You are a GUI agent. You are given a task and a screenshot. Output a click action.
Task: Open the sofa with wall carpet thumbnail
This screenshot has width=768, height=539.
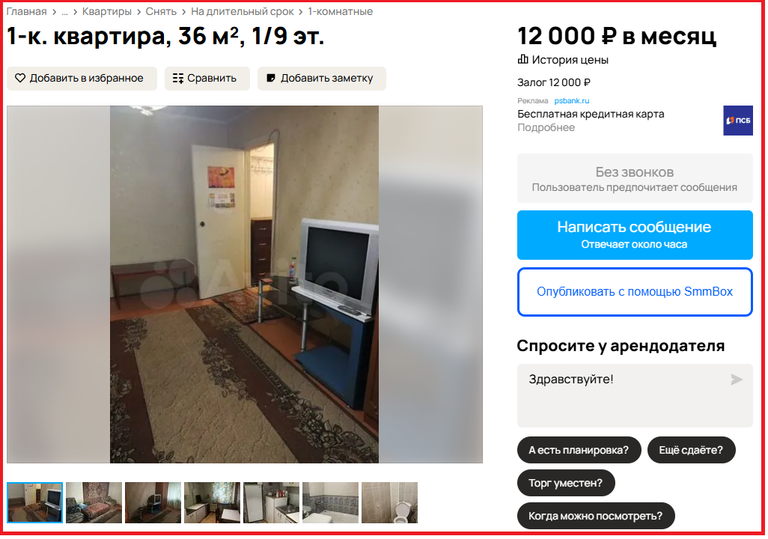[x=94, y=503]
